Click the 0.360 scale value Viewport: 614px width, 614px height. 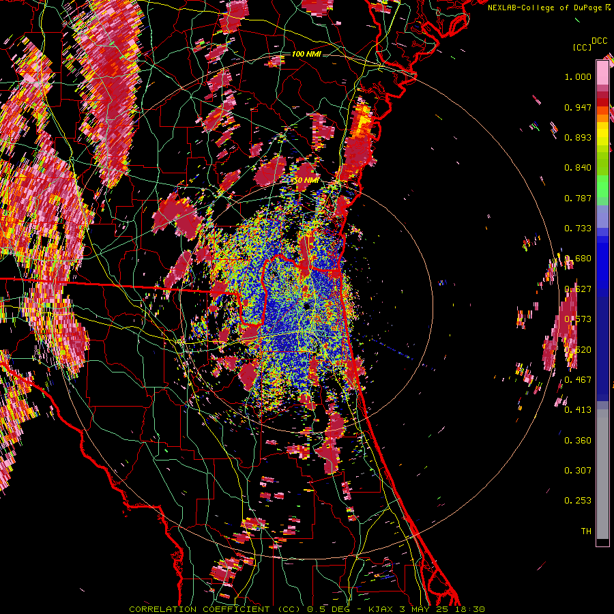pos(578,441)
